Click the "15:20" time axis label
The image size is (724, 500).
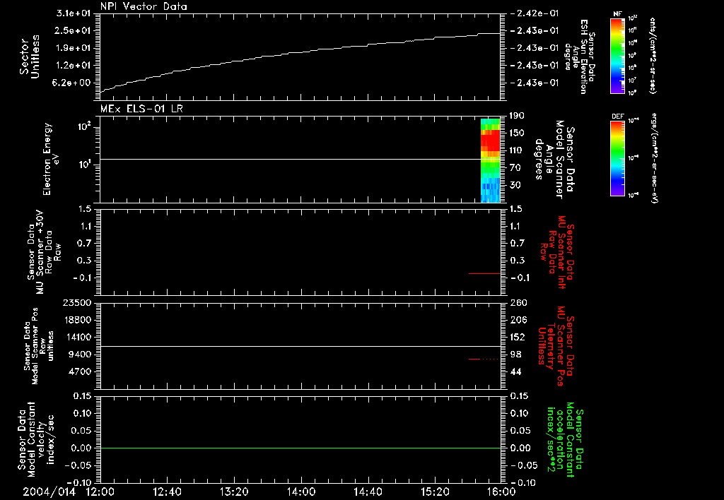tap(435, 492)
